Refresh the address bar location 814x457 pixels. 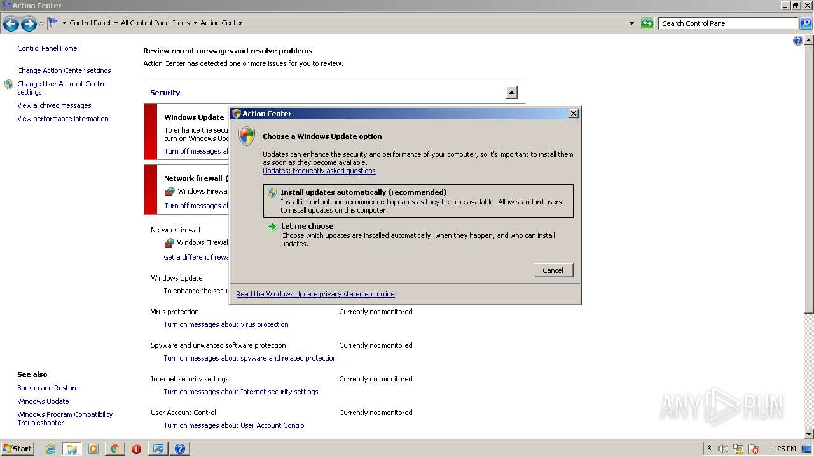pyautogui.click(x=647, y=23)
